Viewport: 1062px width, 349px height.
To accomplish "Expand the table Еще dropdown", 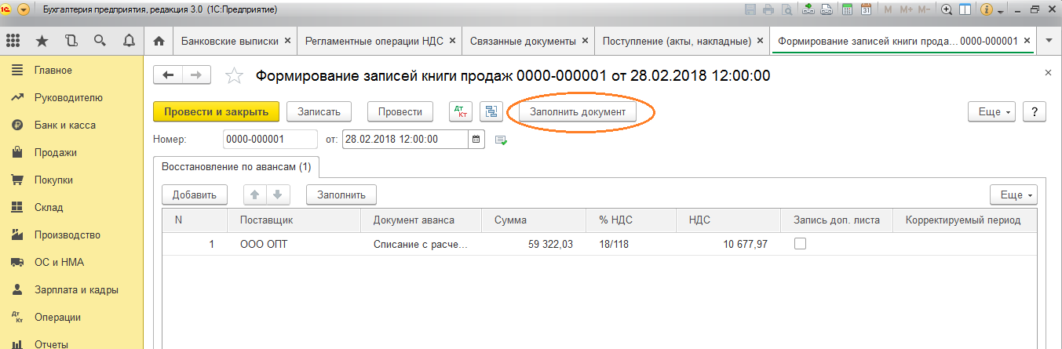I will pos(1014,194).
